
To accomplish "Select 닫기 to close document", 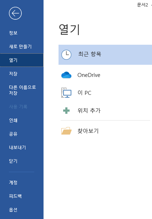I will coord(22,161).
